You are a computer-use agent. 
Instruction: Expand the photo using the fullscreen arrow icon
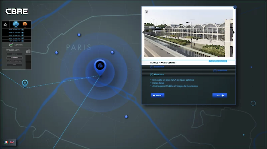click(147, 12)
